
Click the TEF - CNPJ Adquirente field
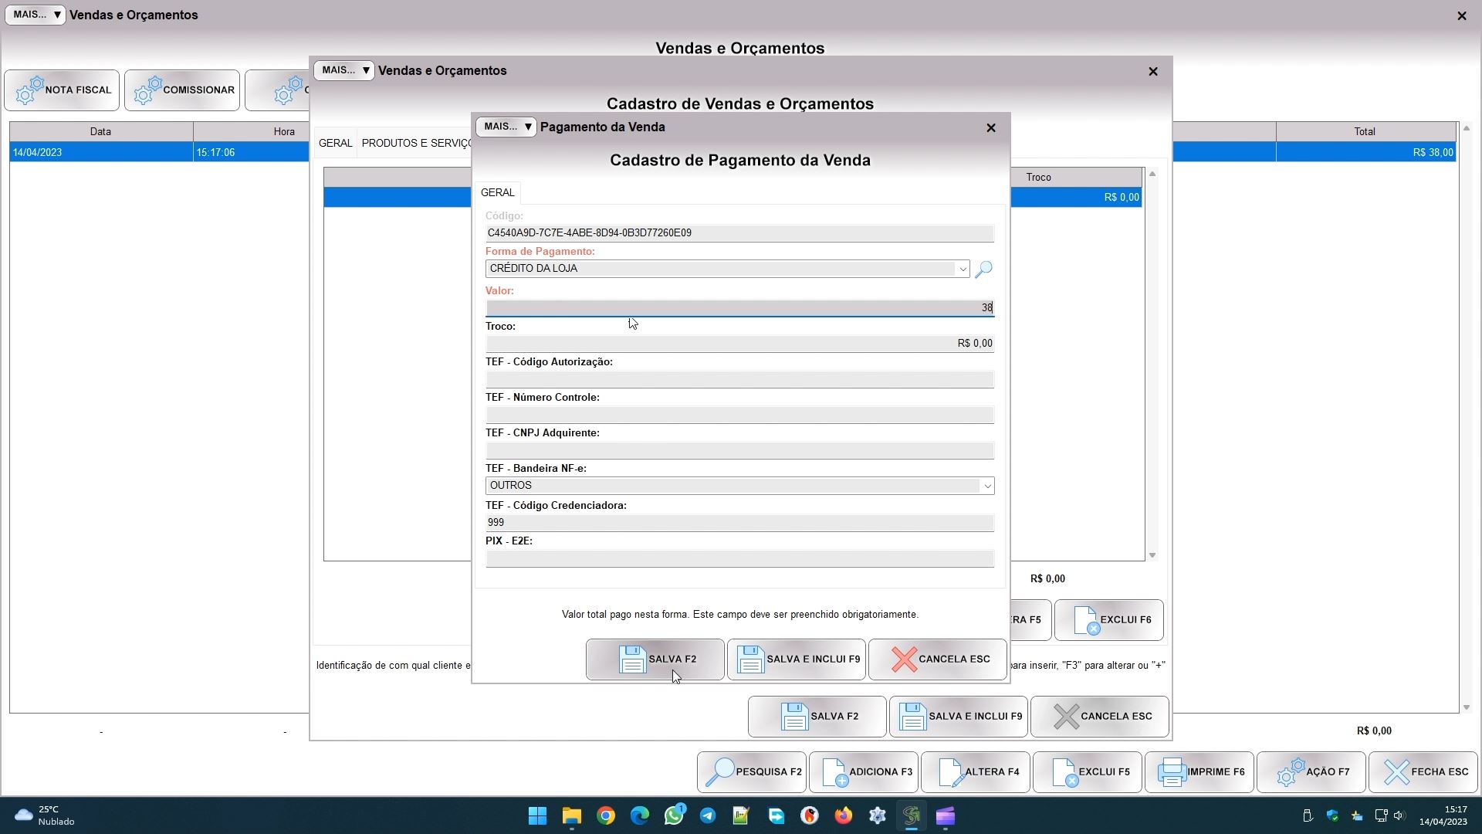739,450
